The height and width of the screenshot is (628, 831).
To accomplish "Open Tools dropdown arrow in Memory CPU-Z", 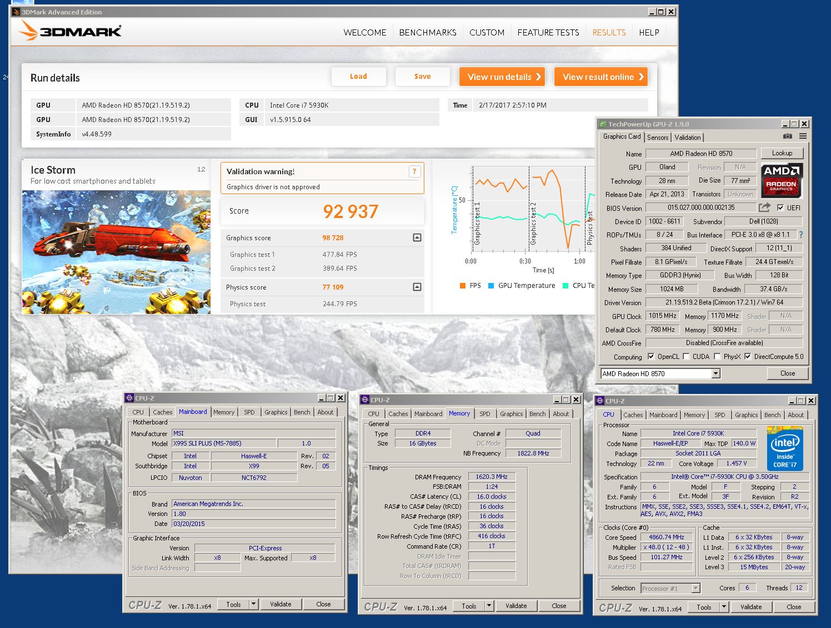I will click(489, 606).
